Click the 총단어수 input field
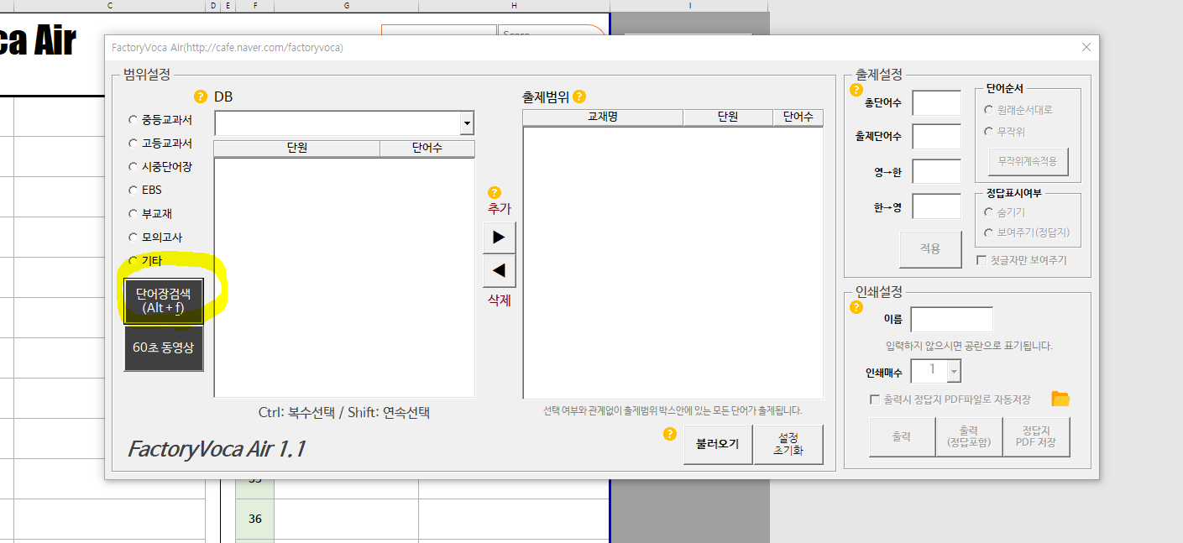Viewport: 1183px width, 543px height. pyautogui.click(x=936, y=102)
